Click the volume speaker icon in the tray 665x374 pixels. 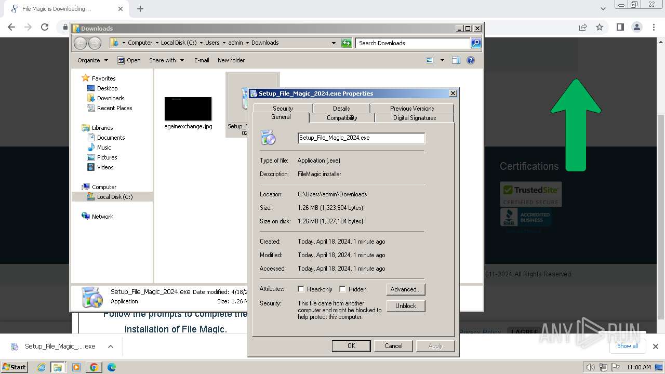point(591,367)
